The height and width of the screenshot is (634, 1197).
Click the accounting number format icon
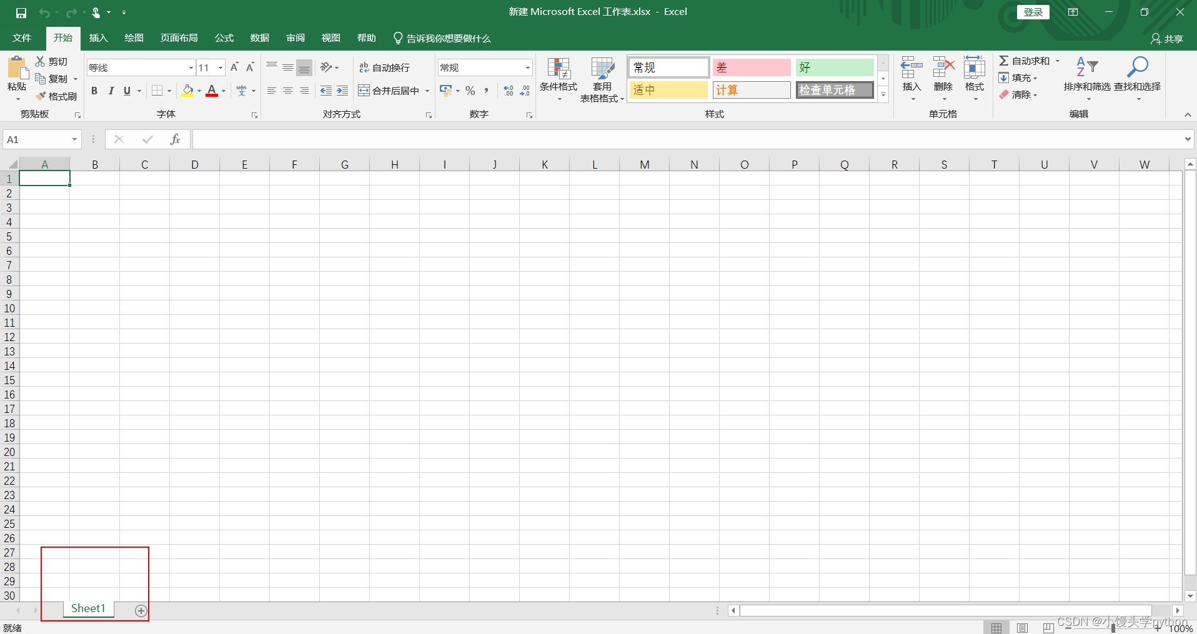click(x=445, y=91)
